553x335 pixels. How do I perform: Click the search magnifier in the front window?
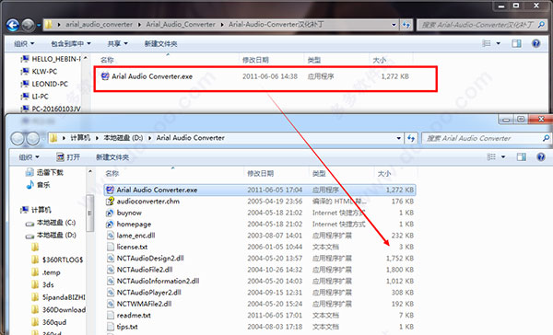pyautogui.click(x=546, y=138)
